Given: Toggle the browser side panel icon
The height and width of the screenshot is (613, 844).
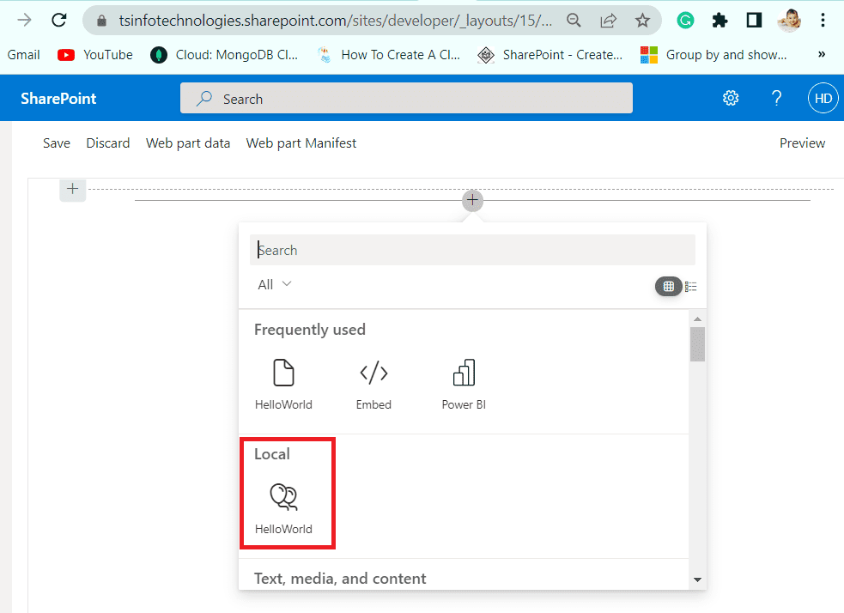Looking at the screenshot, I should point(754,21).
